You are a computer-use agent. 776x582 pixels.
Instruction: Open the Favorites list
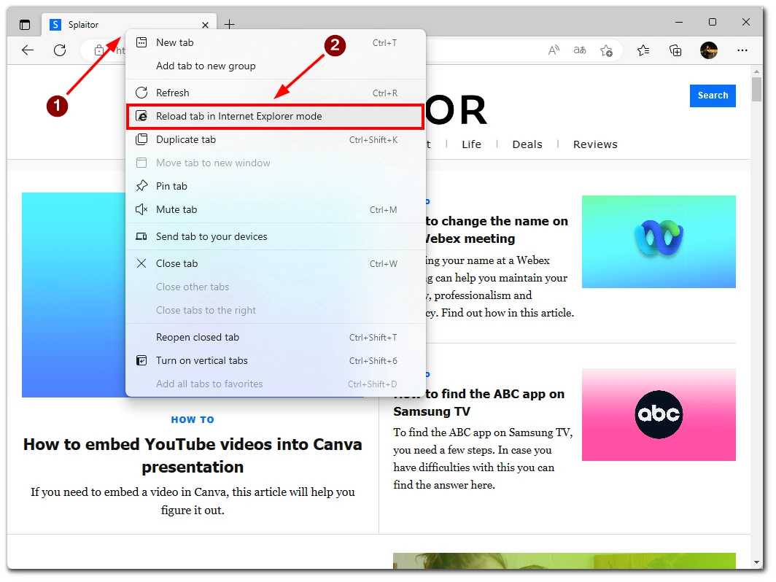pos(643,50)
